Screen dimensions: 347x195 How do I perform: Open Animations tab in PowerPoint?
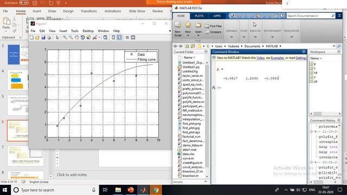(x=113, y=11)
